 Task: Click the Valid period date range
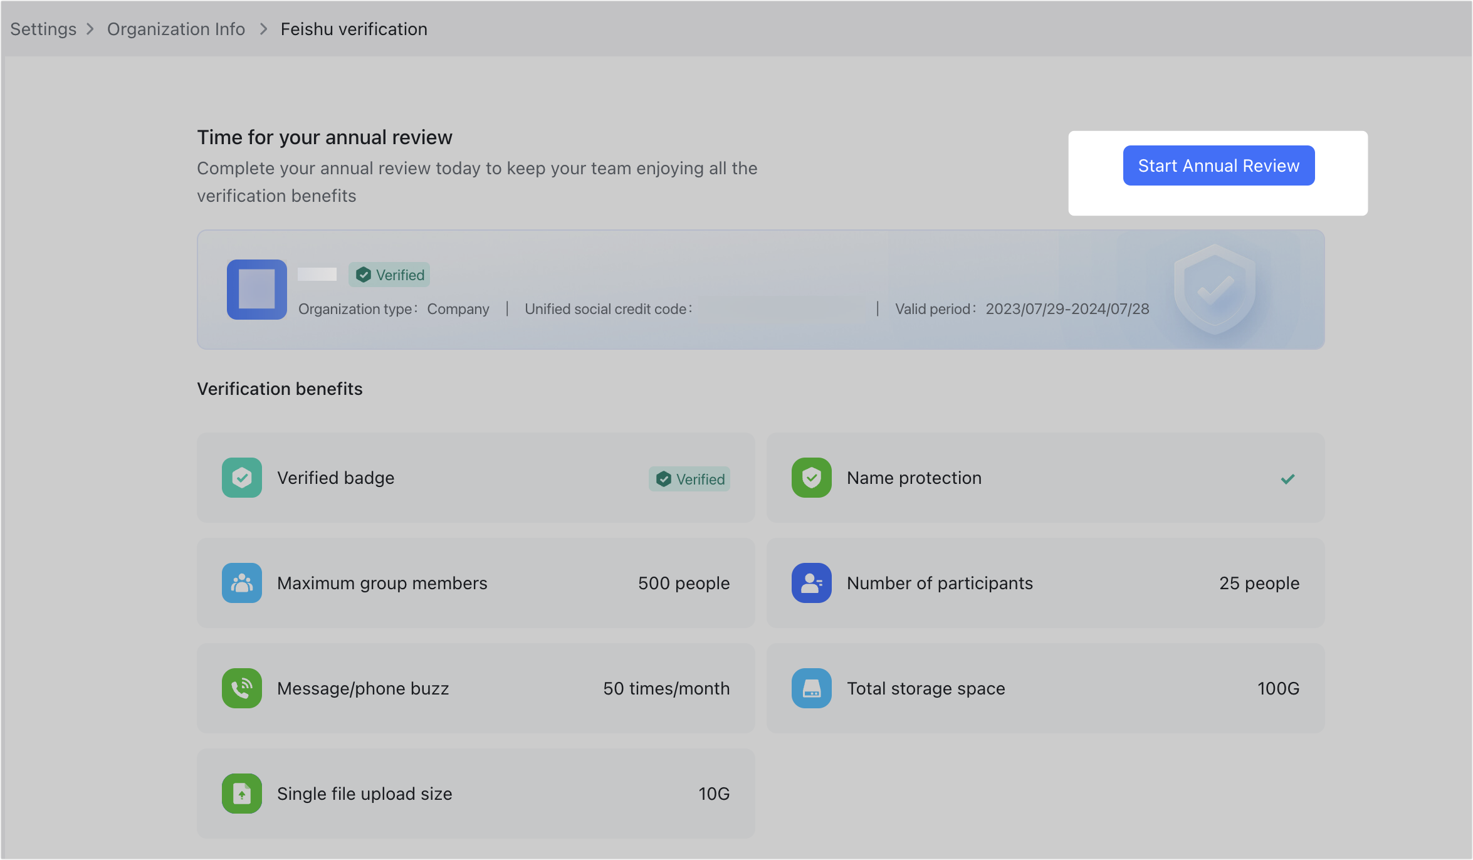coord(1067,309)
